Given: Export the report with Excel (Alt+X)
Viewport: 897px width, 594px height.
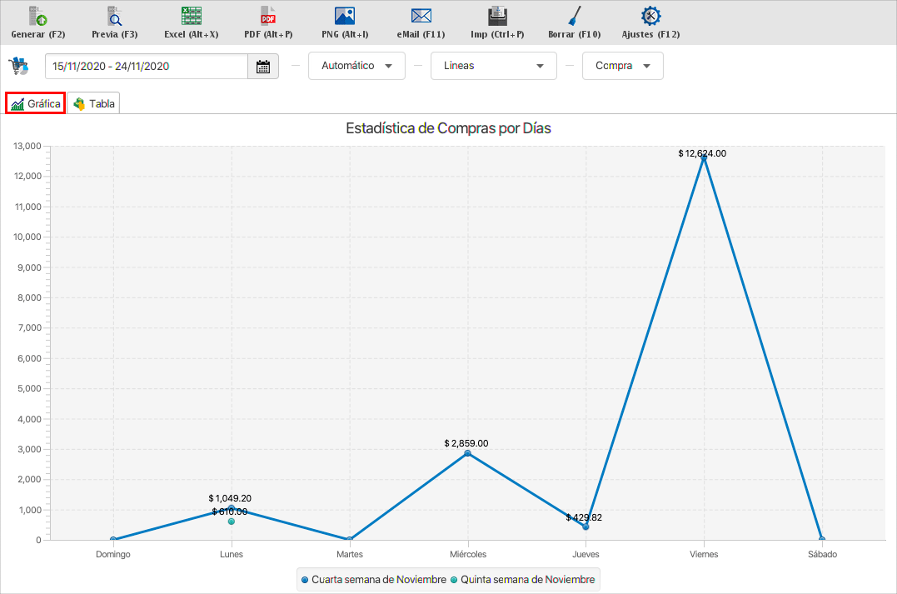Looking at the screenshot, I should click(x=192, y=16).
